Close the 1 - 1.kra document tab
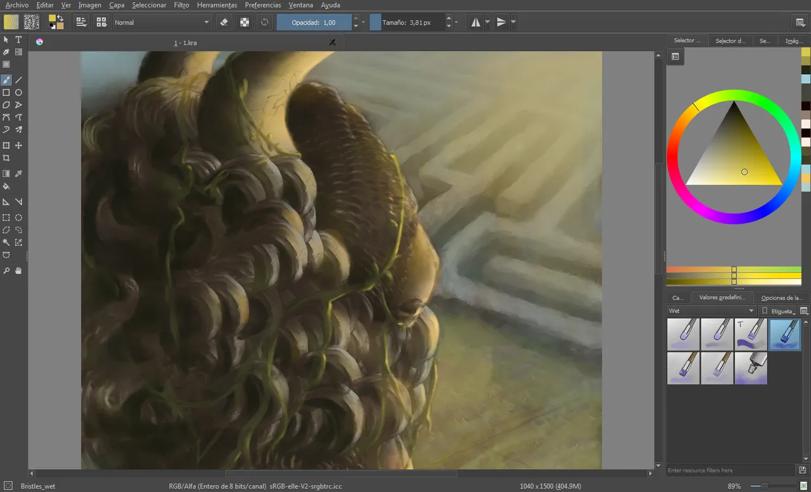 point(332,42)
